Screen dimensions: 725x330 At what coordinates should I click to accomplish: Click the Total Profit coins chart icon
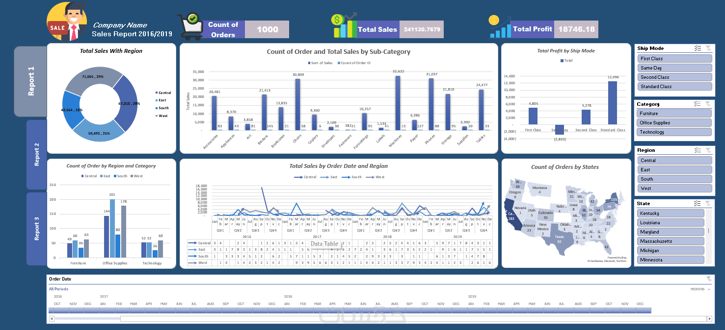[x=499, y=26]
